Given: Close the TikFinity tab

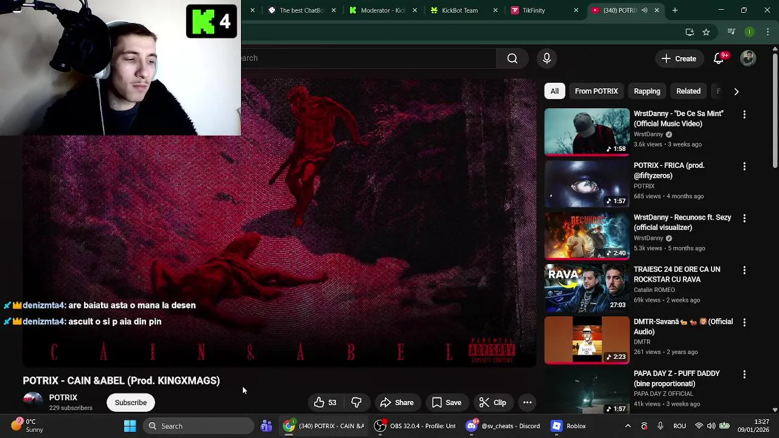Looking at the screenshot, I should tap(576, 10).
